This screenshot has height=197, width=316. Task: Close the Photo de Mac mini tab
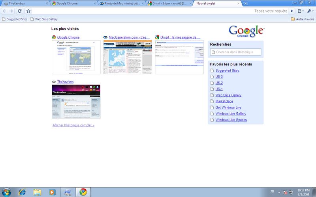[x=143, y=4]
